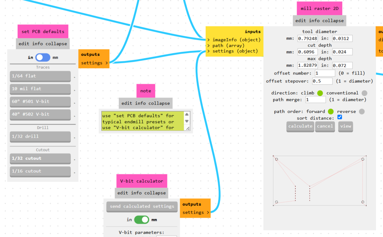
Task: Apply the 1/32 cutout preset
Action: 40,159
